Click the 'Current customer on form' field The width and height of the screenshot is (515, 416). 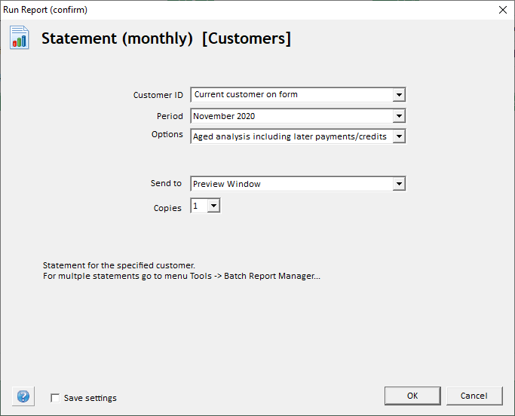pos(292,95)
